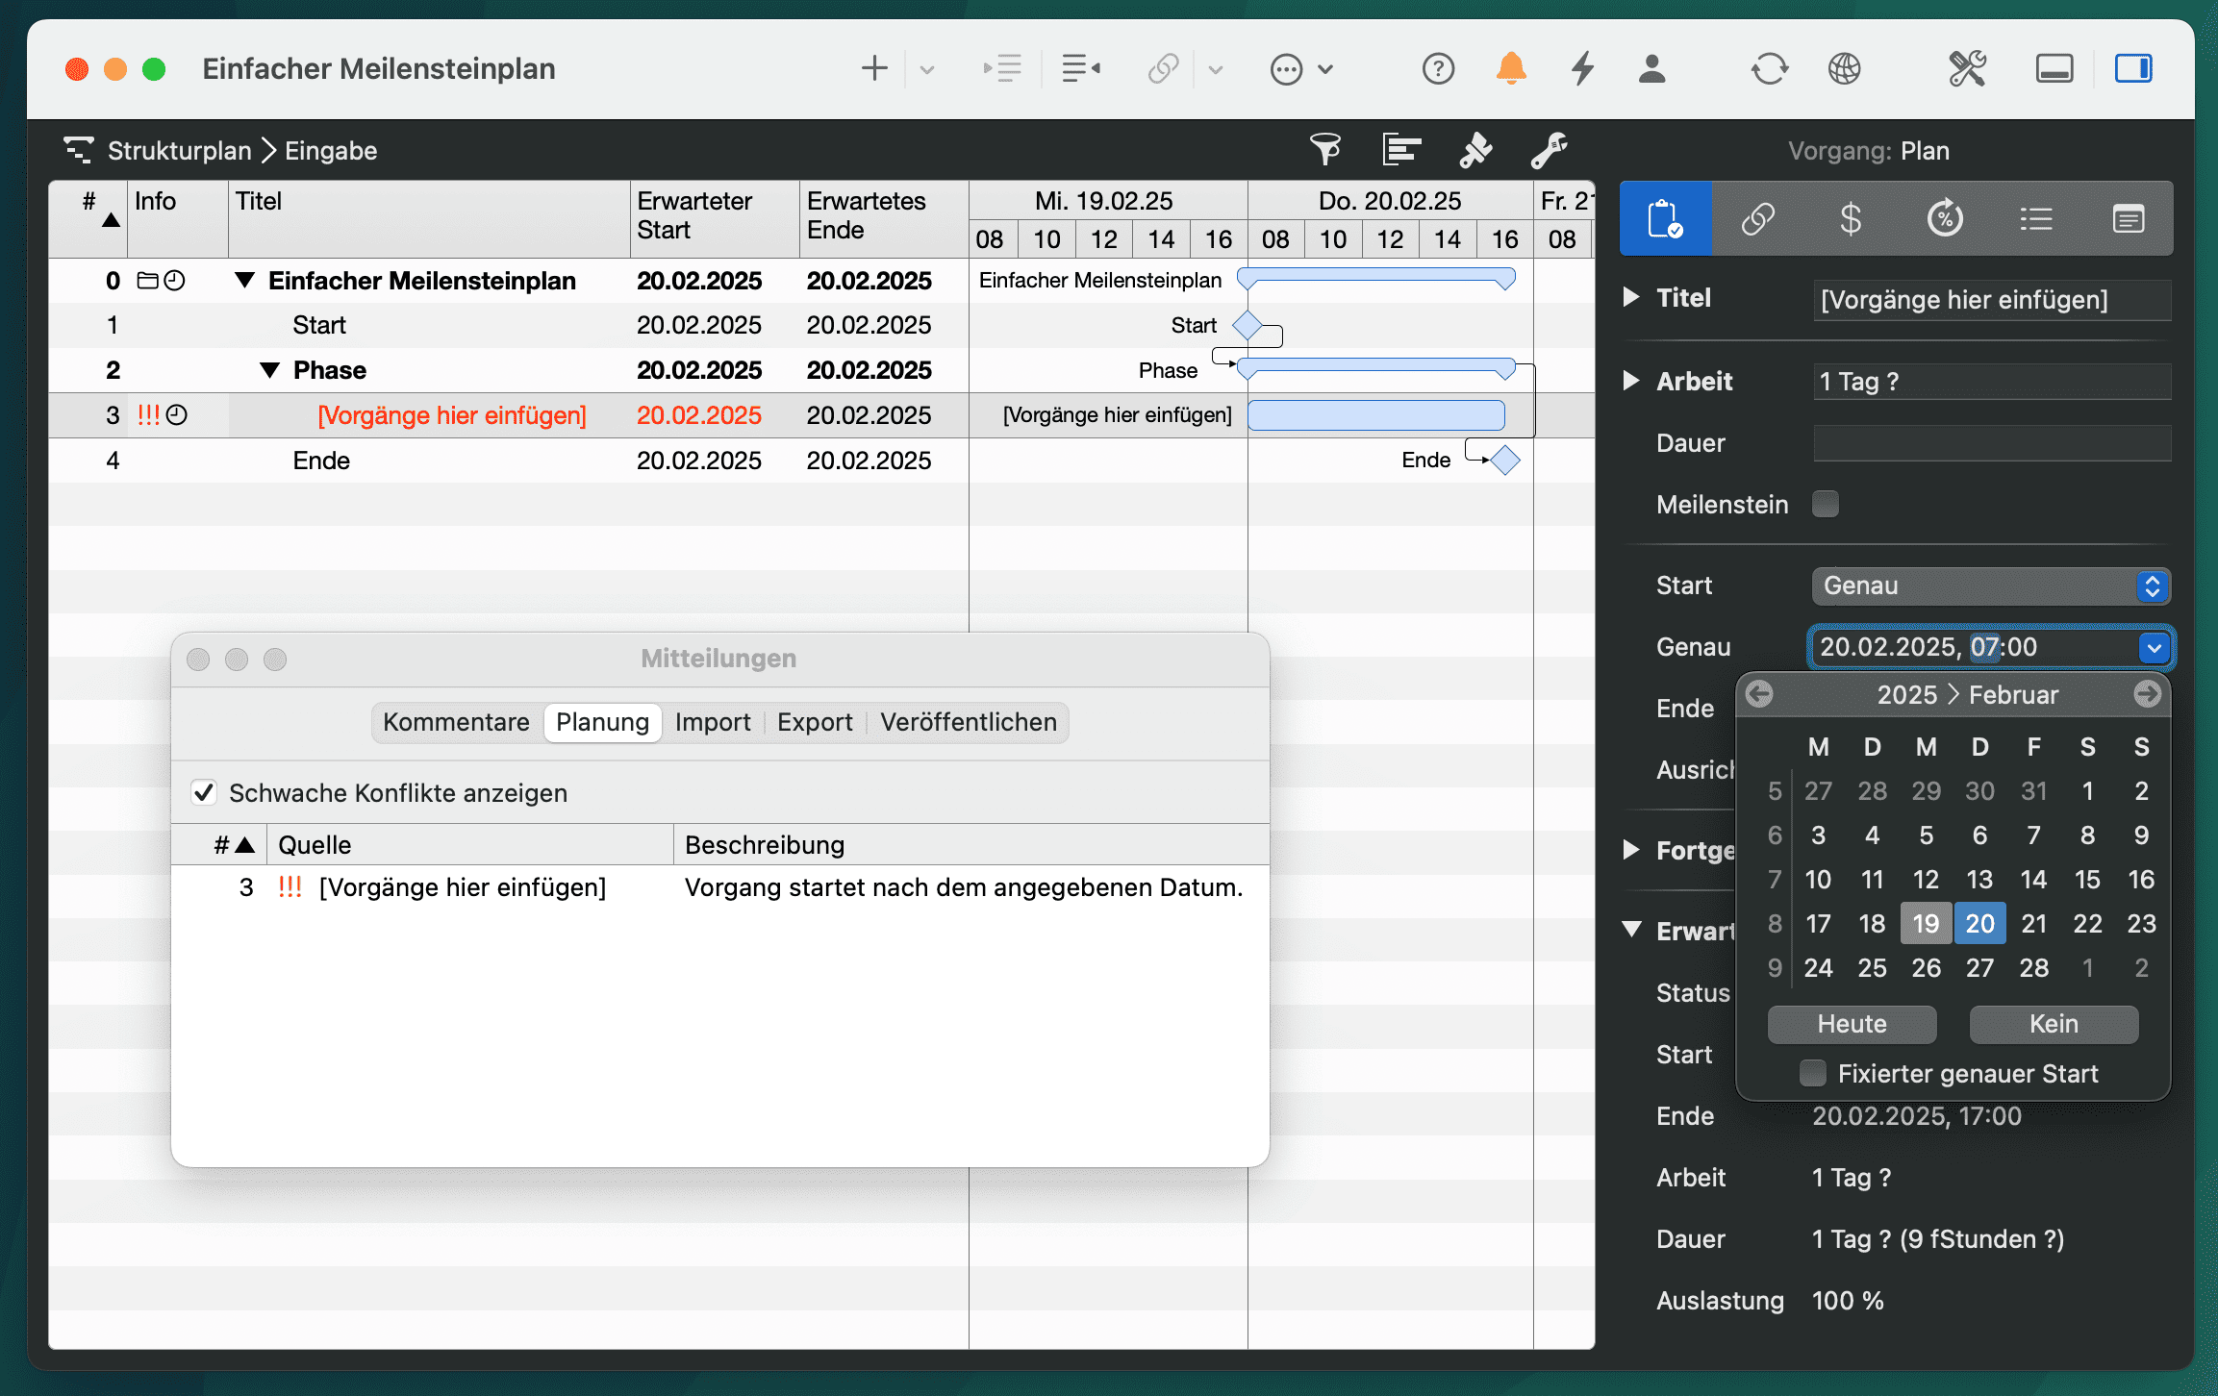Check Fixierter genauer Start

pos(1813,1073)
